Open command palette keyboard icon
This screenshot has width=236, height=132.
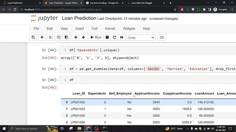pos(162,37)
